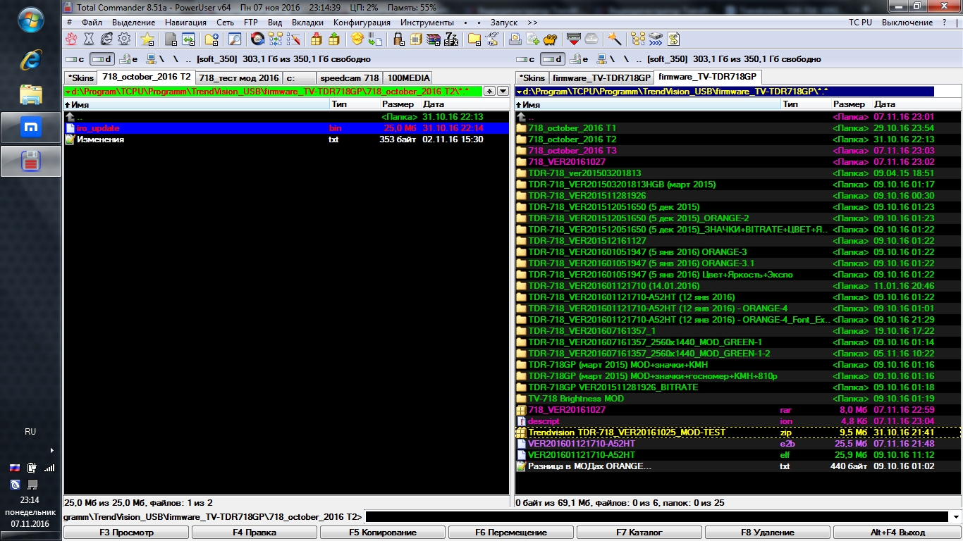Click the magic wand toolbar icon

point(615,39)
